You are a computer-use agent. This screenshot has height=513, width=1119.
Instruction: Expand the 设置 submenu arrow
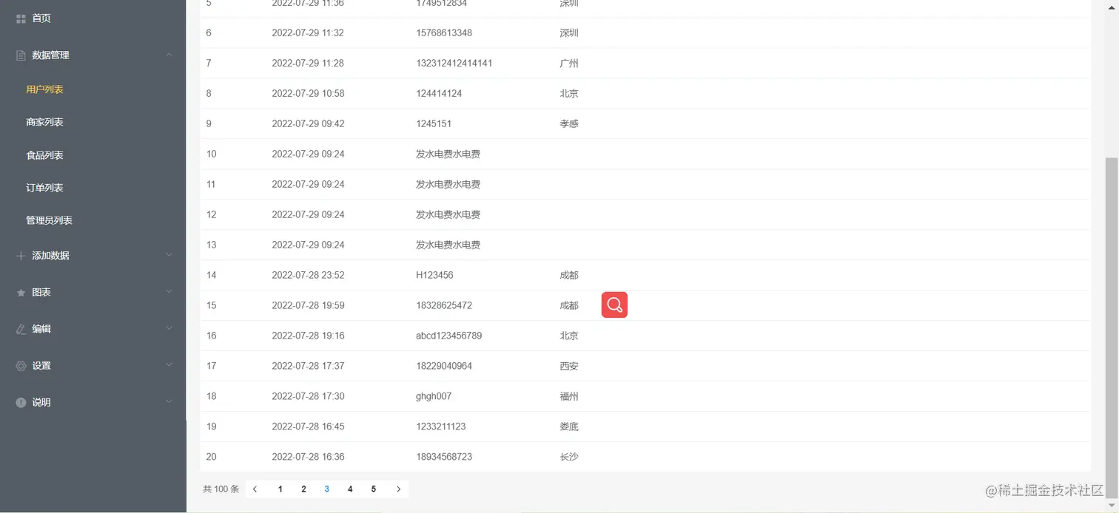coord(169,365)
